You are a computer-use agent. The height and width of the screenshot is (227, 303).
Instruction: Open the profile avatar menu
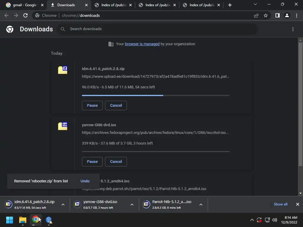click(x=287, y=15)
